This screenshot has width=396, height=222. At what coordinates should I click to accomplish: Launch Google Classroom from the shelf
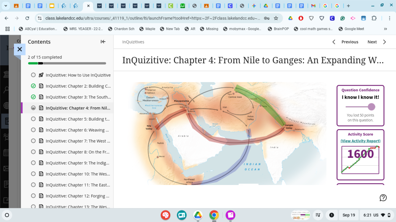pos(182,215)
